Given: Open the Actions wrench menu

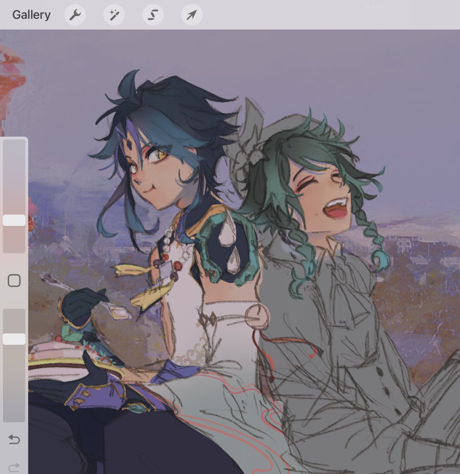Looking at the screenshot, I should coord(75,15).
